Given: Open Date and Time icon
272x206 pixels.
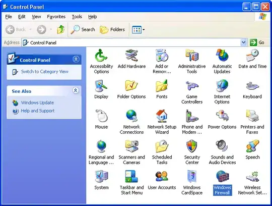Looking at the screenshot, I should tap(252, 56).
